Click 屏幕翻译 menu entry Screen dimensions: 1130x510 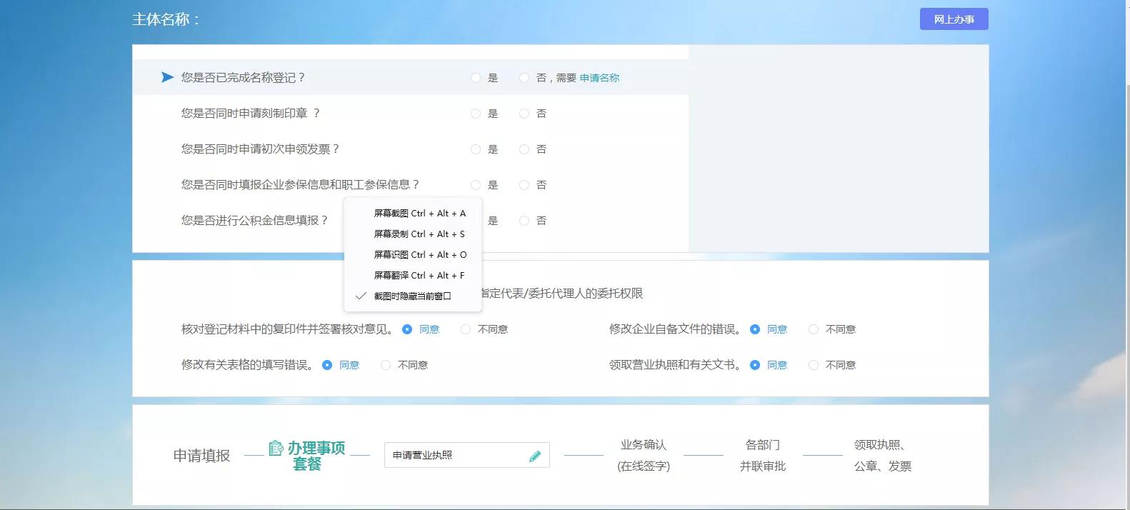419,275
